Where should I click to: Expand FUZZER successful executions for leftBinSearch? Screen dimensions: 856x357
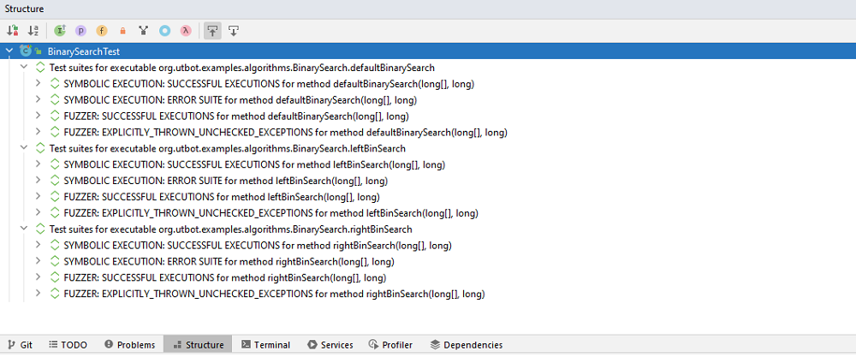tap(38, 197)
